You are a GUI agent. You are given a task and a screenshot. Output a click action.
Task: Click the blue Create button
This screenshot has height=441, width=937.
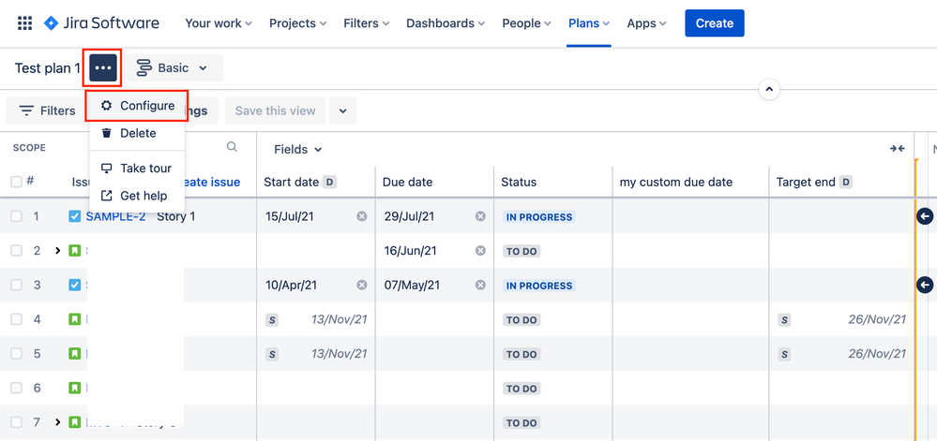(715, 23)
